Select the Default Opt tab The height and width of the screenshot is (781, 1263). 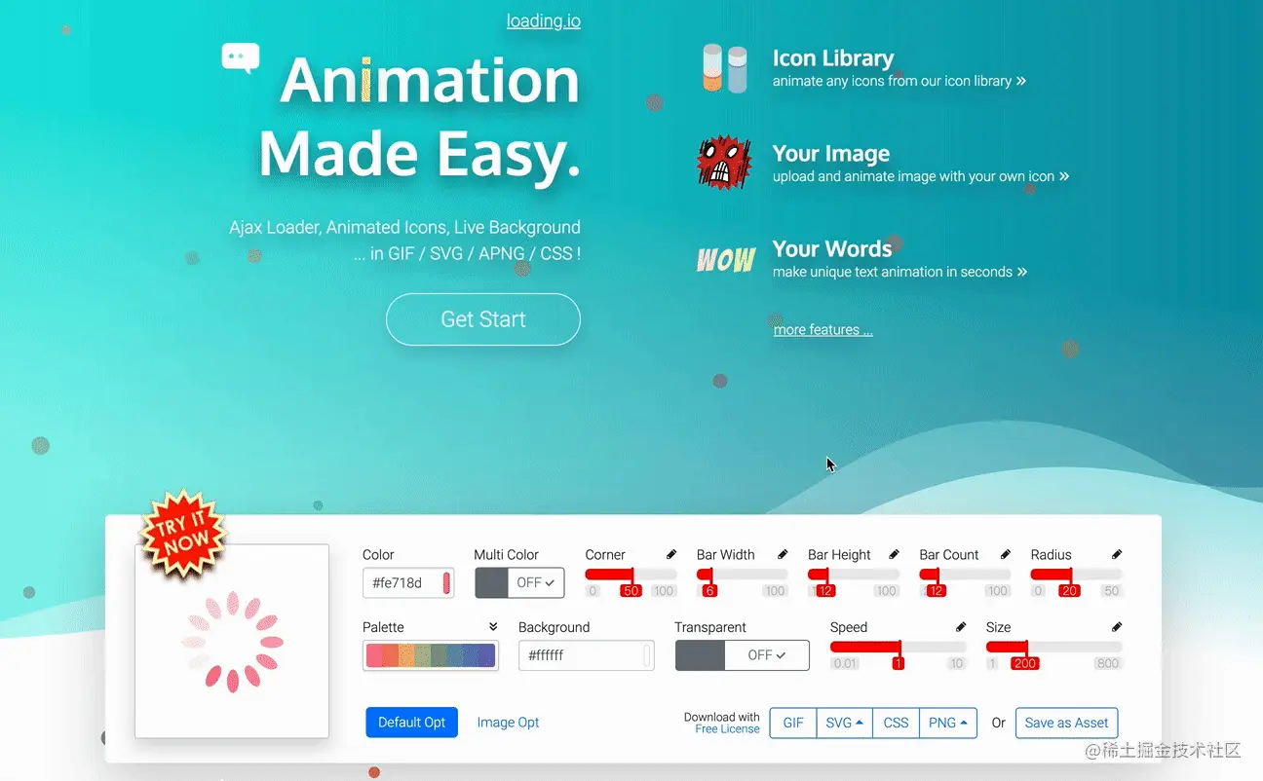click(x=411, y=722)
